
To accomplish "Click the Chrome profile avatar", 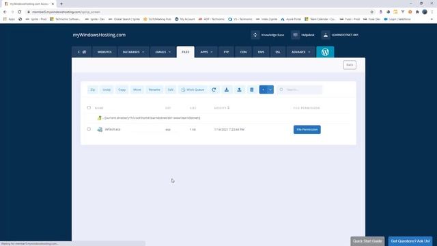I will 425,12.
